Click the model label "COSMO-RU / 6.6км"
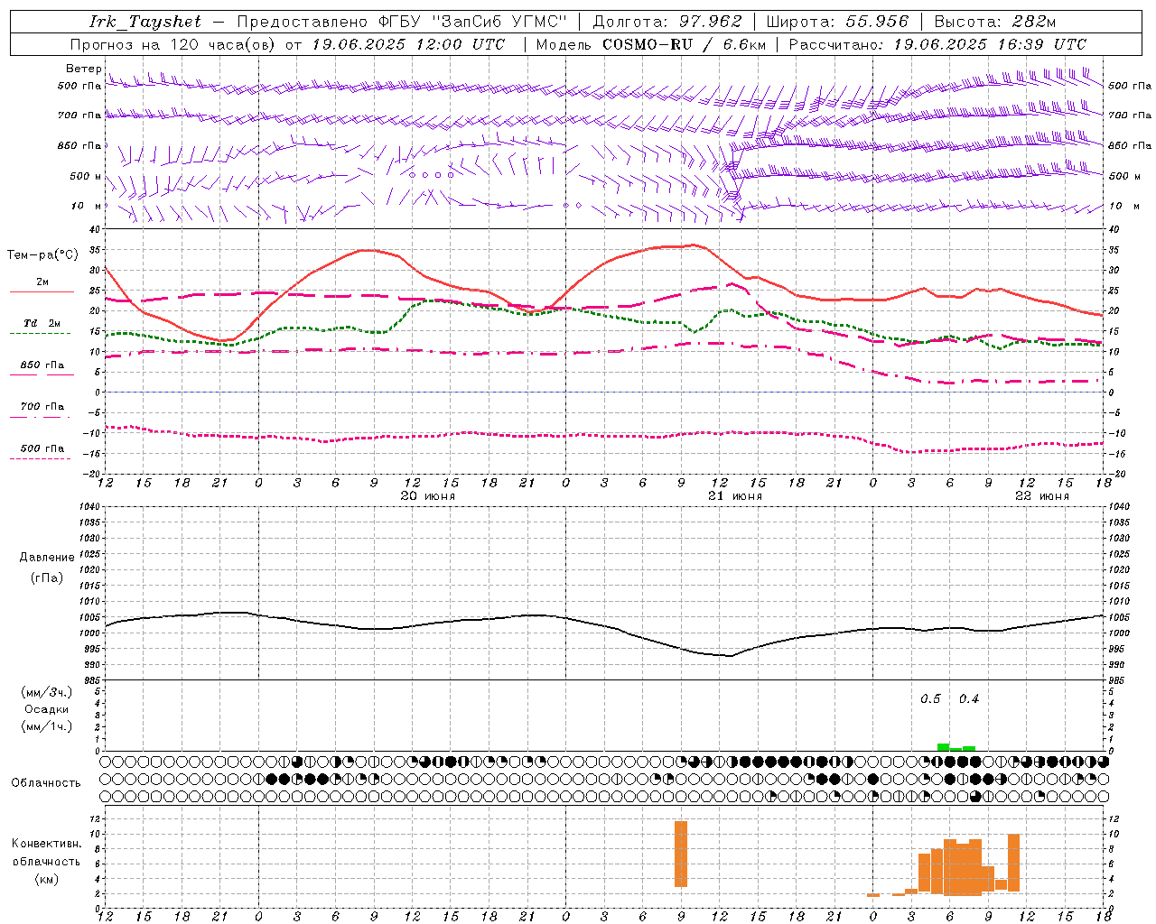 click(x=685, y=44)
